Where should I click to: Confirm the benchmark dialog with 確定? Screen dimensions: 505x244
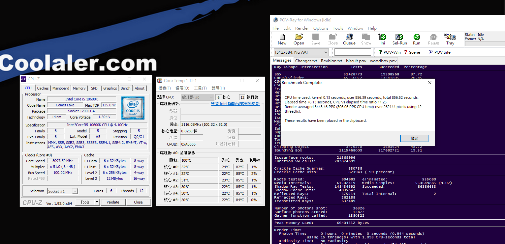click(x=414, y=138)
